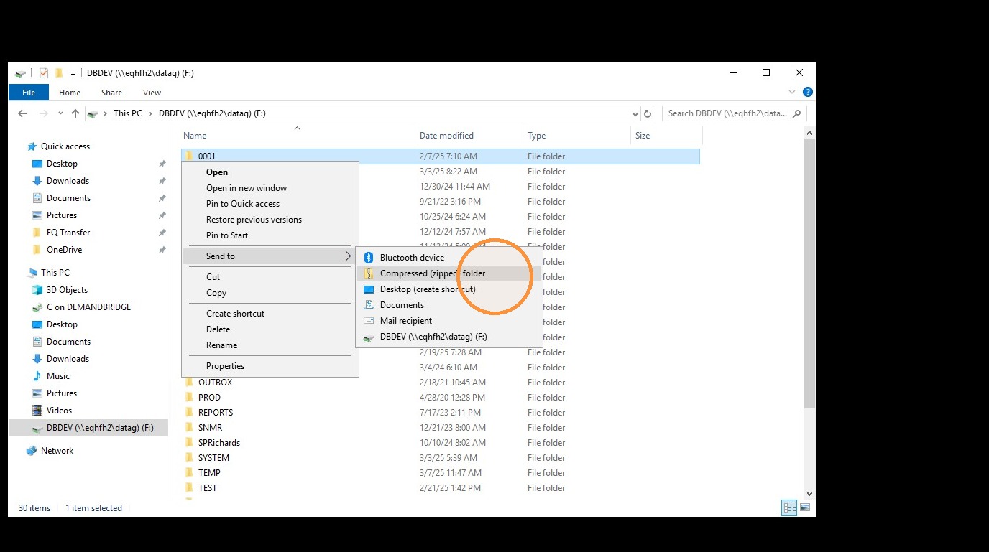Click the scroll down arrow of file list
This screenshot has height=552, width=989.
809,493
